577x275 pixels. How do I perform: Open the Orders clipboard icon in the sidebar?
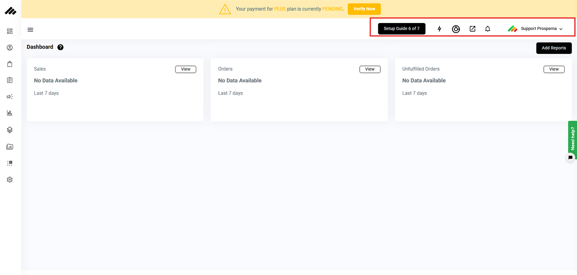(x=10, y=80)
